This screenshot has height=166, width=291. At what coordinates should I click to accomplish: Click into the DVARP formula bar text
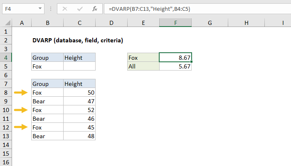pyautogui.click(x=149, y=9)
